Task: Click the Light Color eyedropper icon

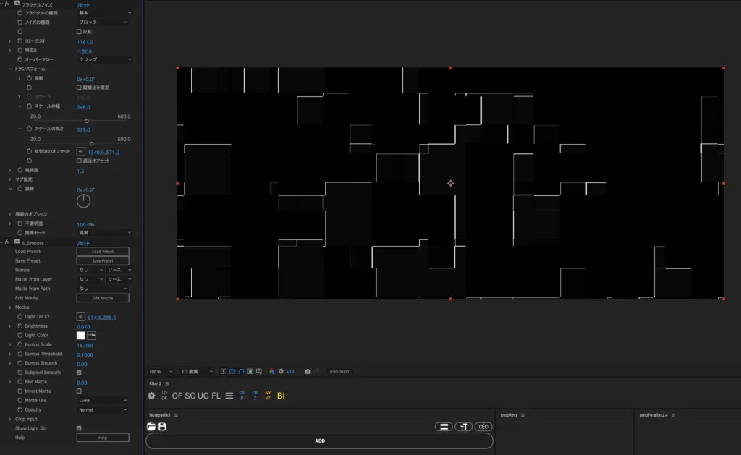Action: click(92, 336)
